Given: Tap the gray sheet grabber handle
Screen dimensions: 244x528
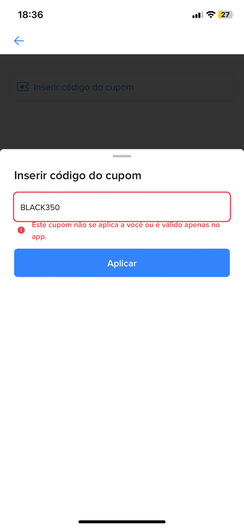Looking at the screenshot, I should 122,156.
